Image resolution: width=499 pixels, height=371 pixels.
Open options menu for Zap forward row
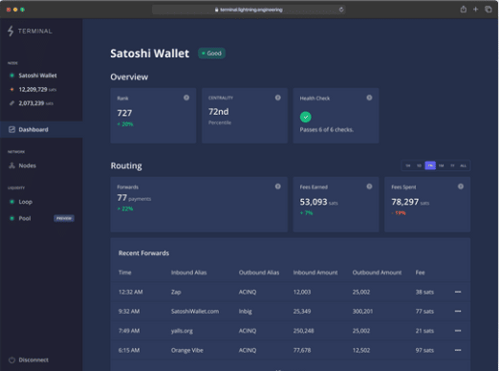point(458,292)
